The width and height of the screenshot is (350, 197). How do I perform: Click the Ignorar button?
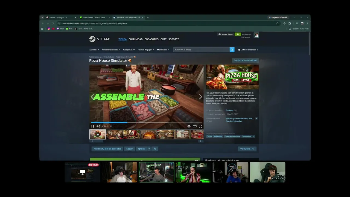(x=142, y=149)
